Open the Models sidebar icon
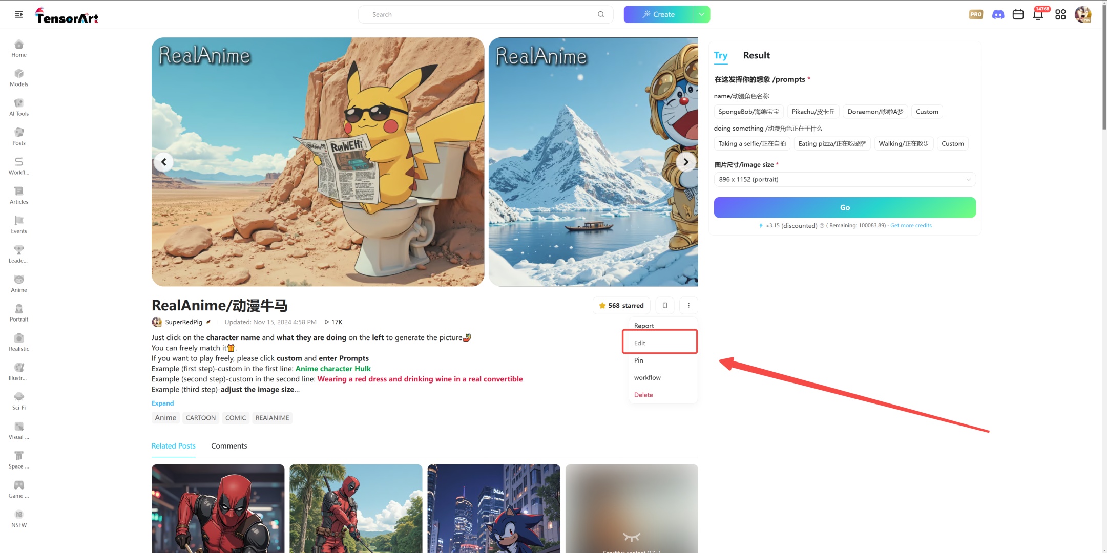The width and height of the screenshot is (1107, 553). coord(19,77)
